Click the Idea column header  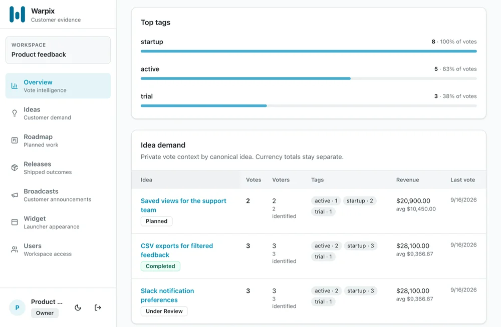coord(146,179)
